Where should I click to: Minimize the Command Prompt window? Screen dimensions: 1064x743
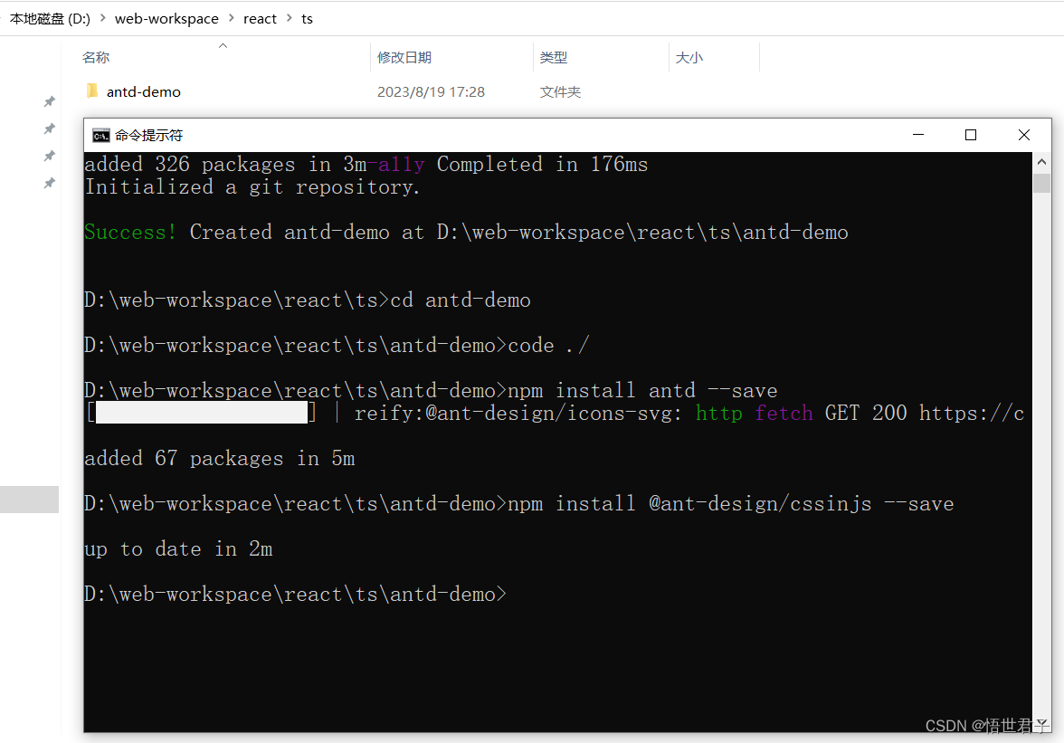(918, 135)
